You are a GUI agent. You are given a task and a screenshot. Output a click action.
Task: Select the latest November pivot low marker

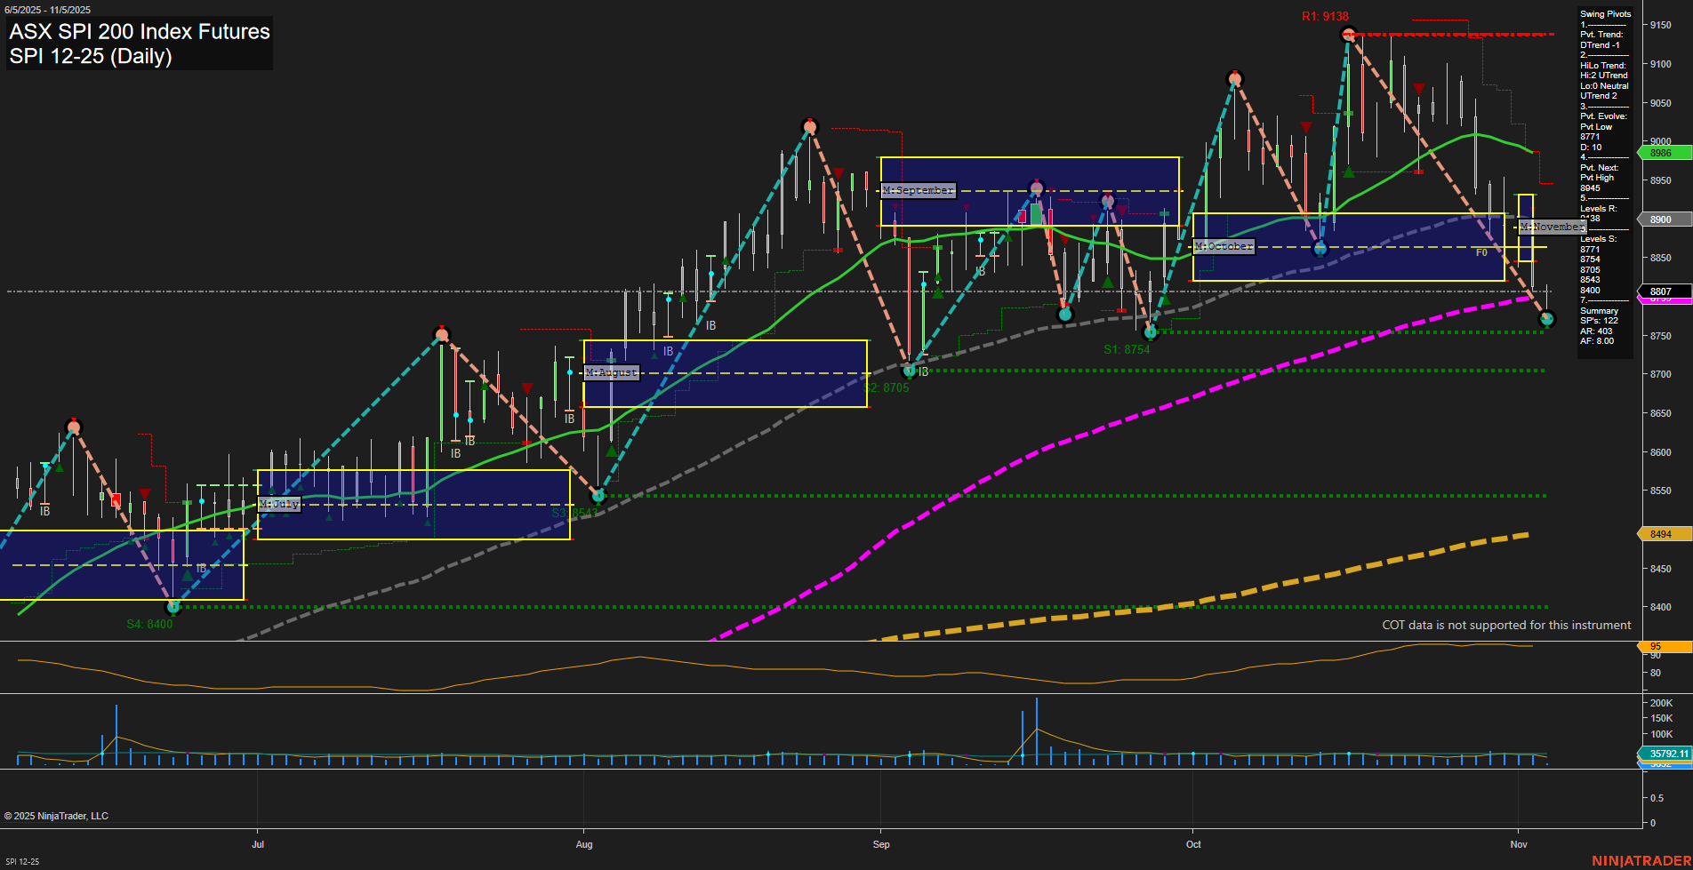coord(1546,319)
